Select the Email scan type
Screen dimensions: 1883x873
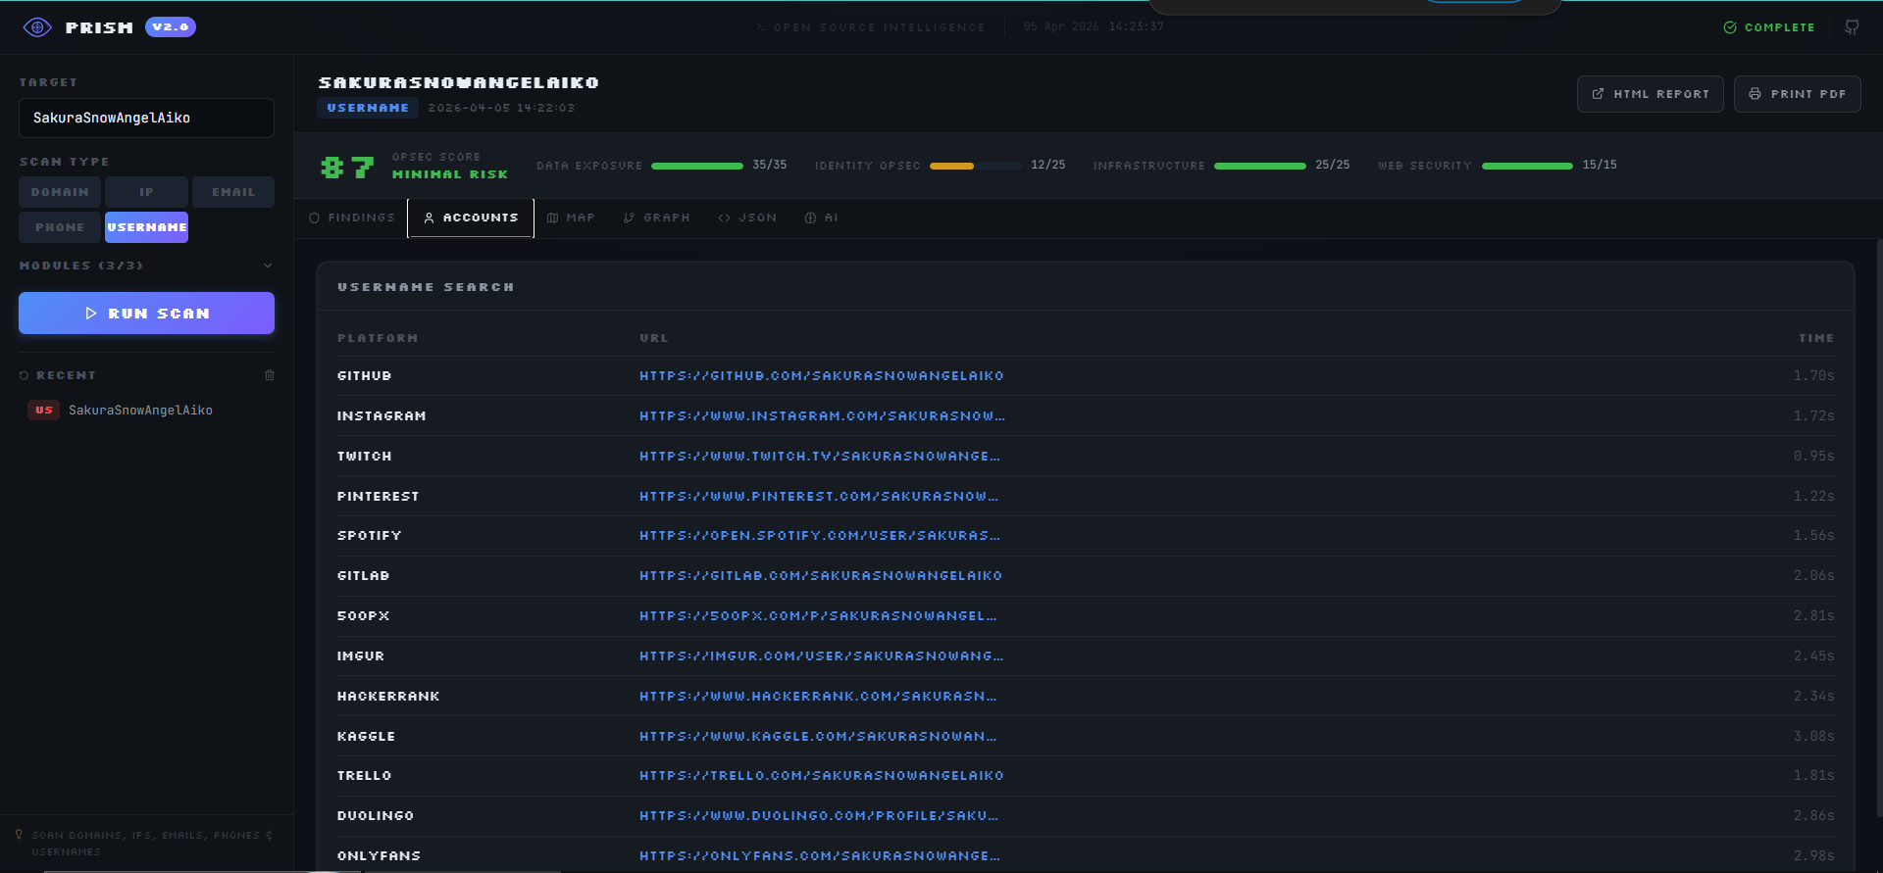point(233,192)
